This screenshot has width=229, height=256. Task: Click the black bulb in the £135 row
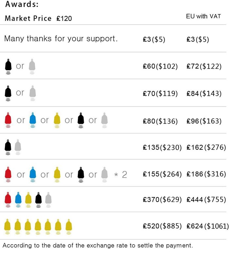(8, 147)
